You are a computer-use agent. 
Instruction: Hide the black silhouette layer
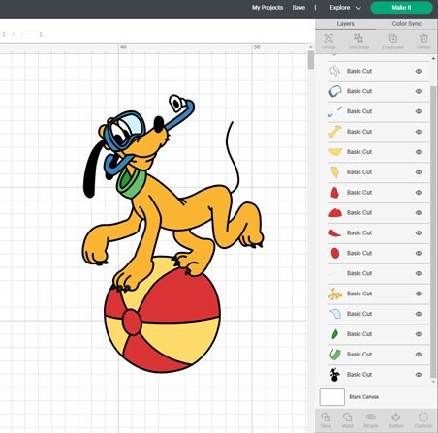[x=419, y=375]
